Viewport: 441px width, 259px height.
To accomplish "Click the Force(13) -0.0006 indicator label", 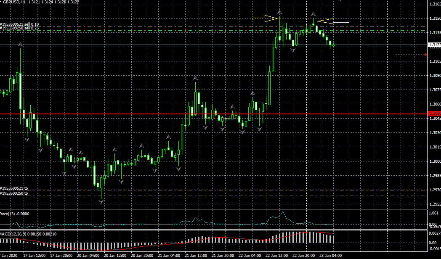I will [14, 214].
